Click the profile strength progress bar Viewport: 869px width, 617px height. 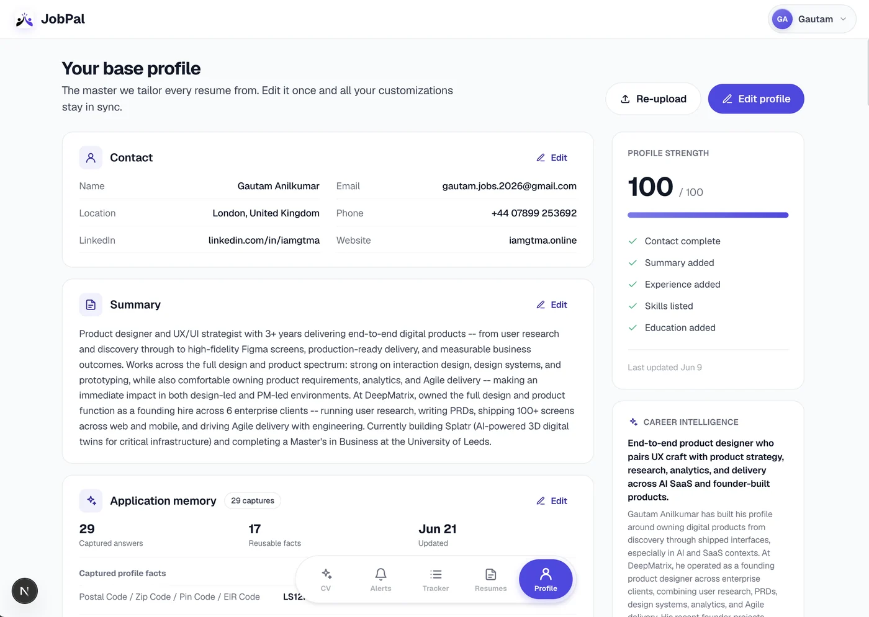pos(708,215)
